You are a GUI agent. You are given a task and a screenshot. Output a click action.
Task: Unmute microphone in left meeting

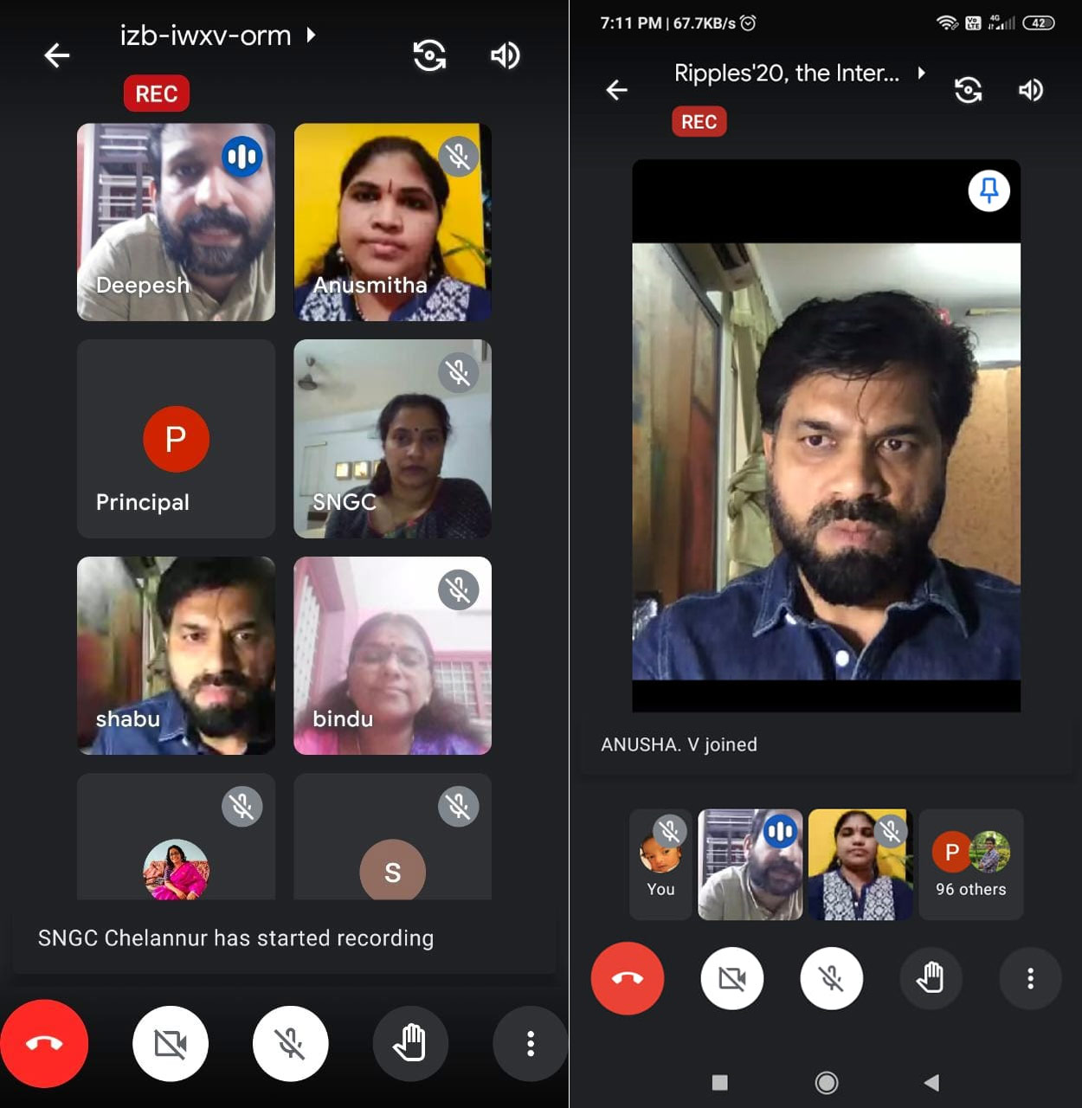click(x=290, y=1043)
